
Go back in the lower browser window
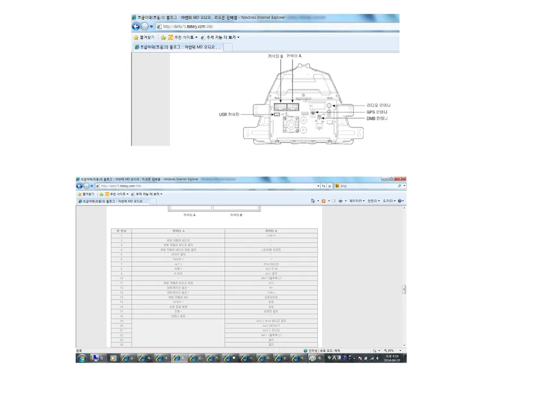click(x=79, y=186)
